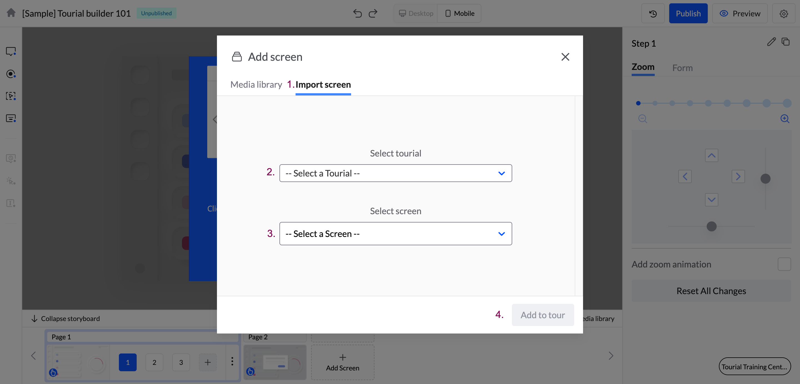Click Reset All Changes button
Image resolution: width=800 pixels, height=384 pixels.
click(711, 291)
